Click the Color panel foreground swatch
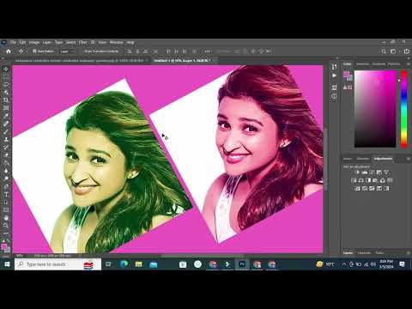 (x=346, y=74)
